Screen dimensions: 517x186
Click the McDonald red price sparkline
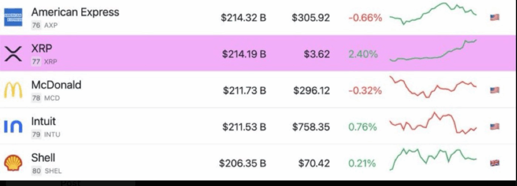[433, 87]
